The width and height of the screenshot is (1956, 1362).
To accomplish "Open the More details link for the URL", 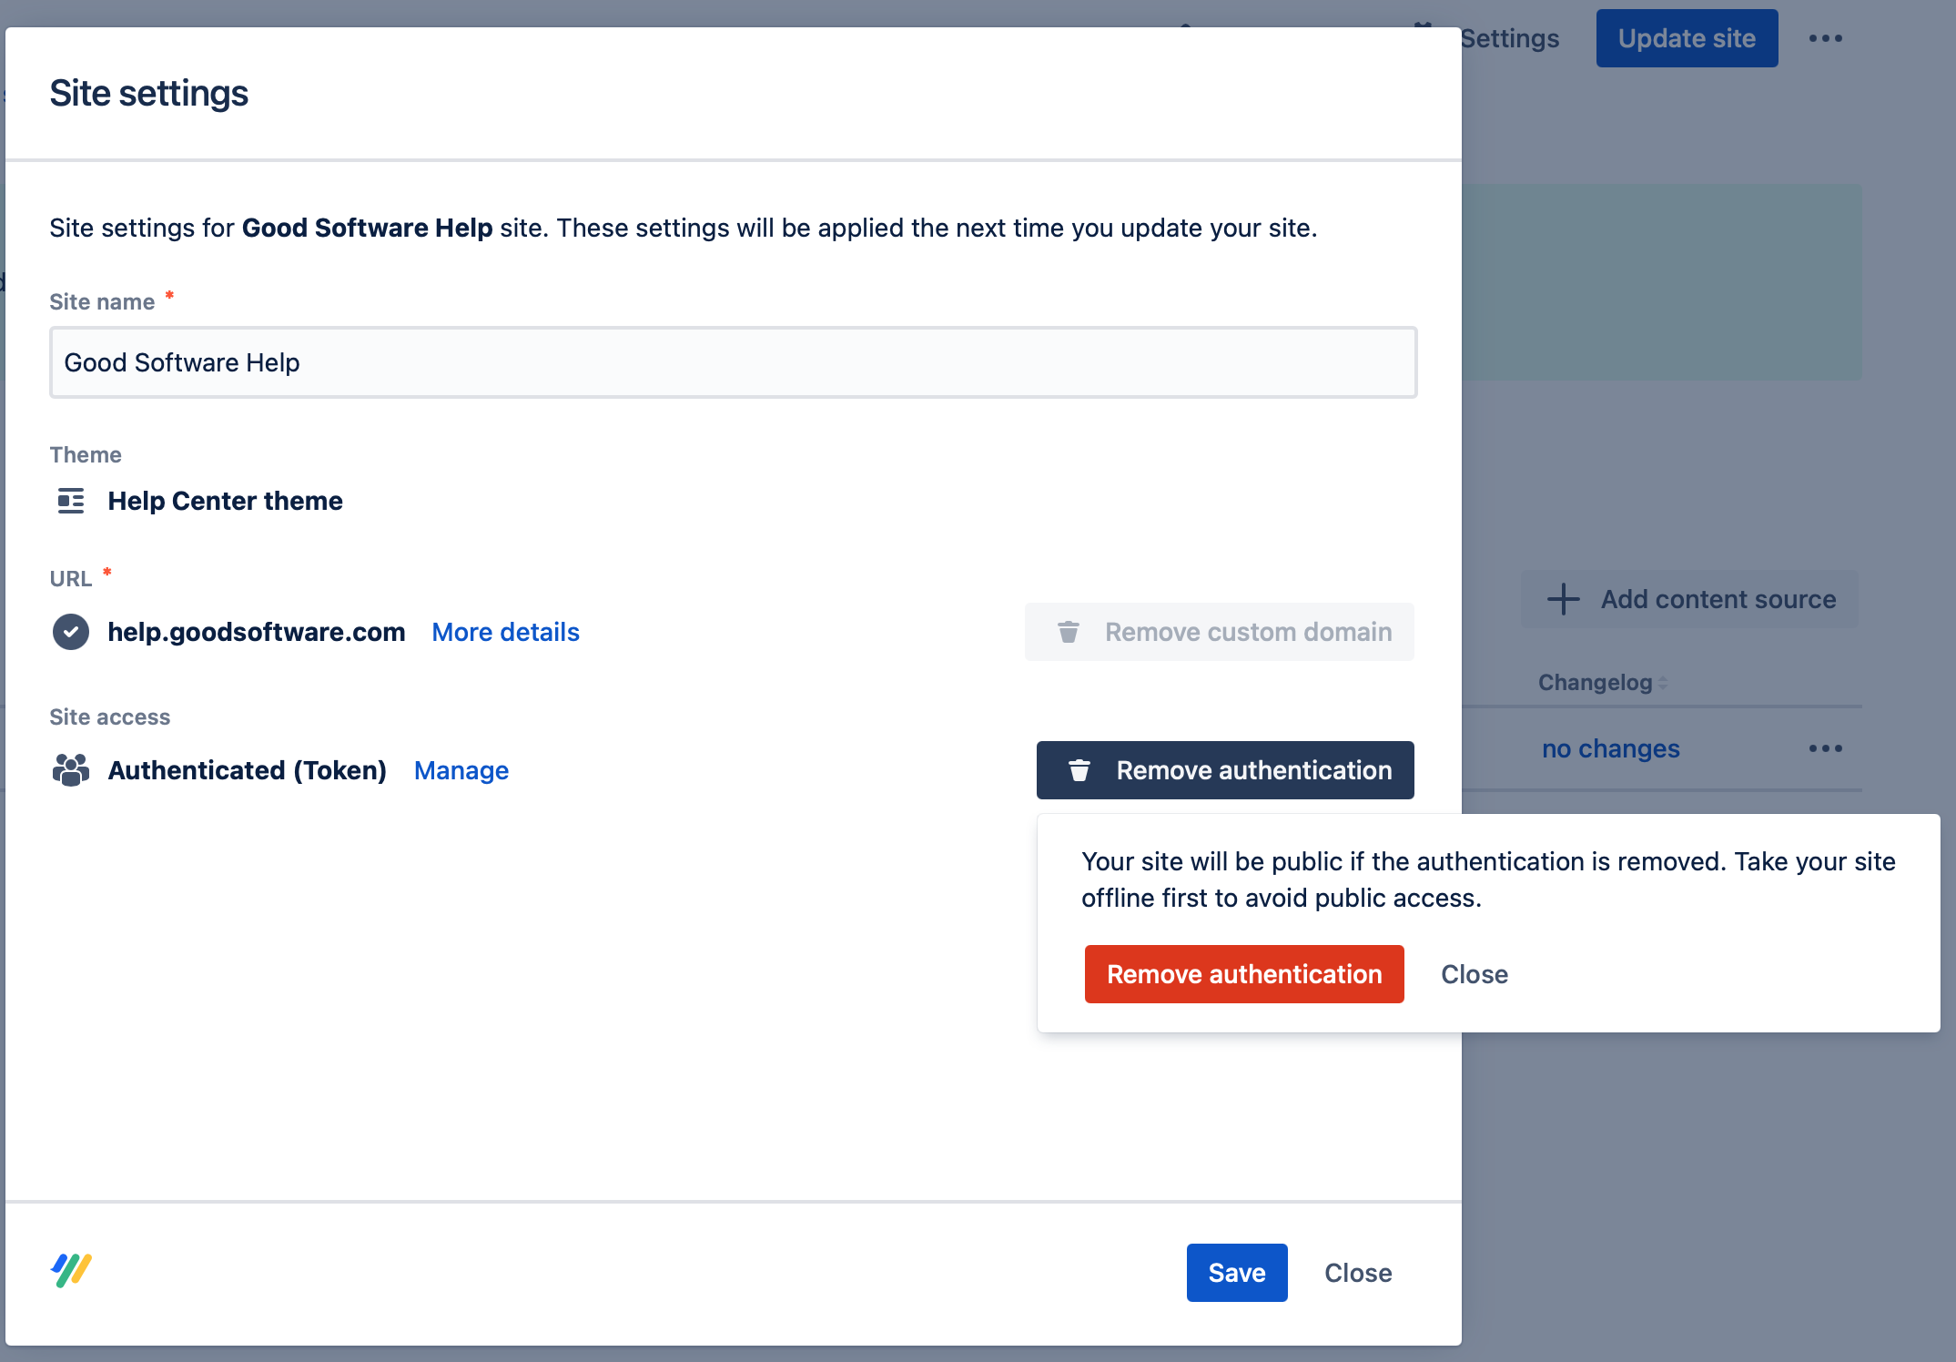I will (505, 632).
